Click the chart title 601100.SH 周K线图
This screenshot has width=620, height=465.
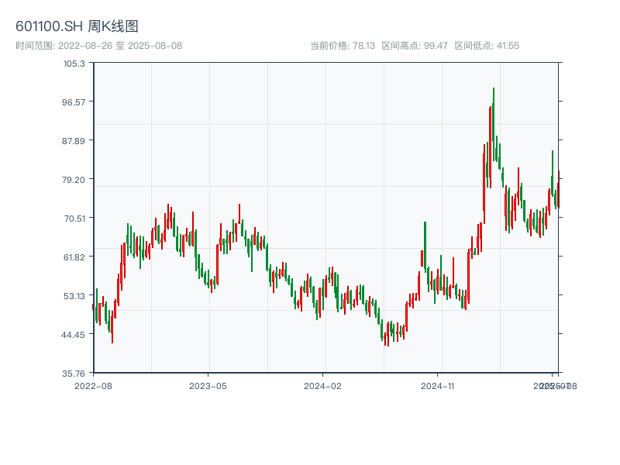point(77,26)
